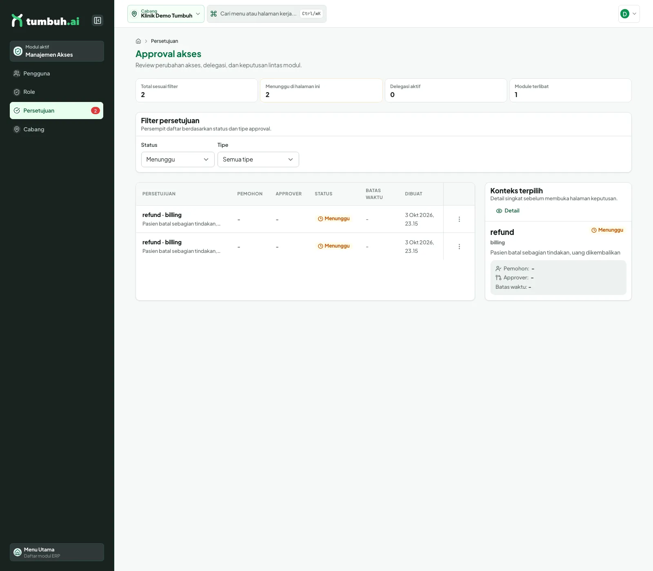Select the first refund · billing row title
This screenshot has width=653, height=571.
pos(162,215)
